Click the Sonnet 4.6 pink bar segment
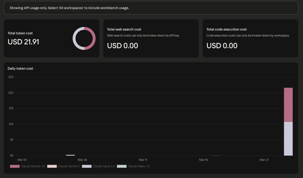The image size is (303, 178). point(288,105)
